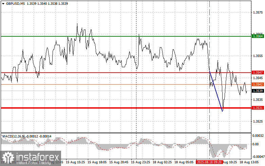Select the GBPUSD,M5 chart title
Viewport: 265px width, 166px height.
pyautogui.click(x=15, y=3)
